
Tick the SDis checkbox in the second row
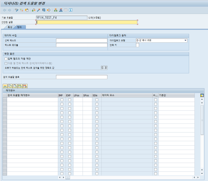(x=97, y=104)
